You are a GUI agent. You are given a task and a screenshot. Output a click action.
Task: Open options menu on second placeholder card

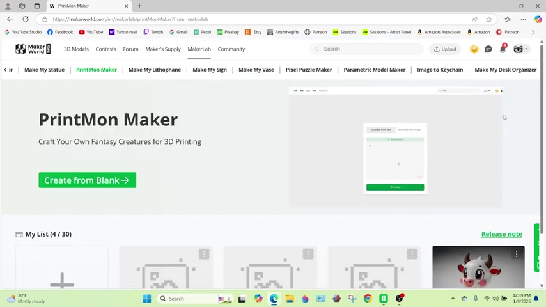tap(308, 254)
